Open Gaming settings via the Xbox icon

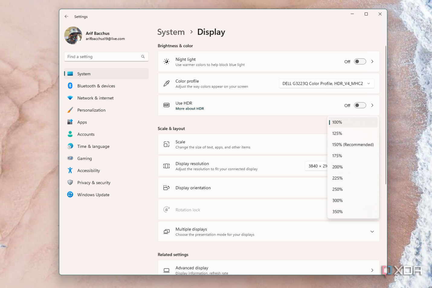(70, 158)
